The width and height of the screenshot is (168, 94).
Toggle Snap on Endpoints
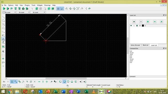pyautogui.click(x=16, y=82)
